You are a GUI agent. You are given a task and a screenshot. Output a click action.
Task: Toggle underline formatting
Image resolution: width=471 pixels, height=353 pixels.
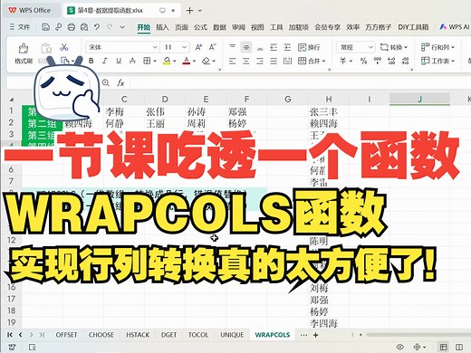[x=119, y=61]
